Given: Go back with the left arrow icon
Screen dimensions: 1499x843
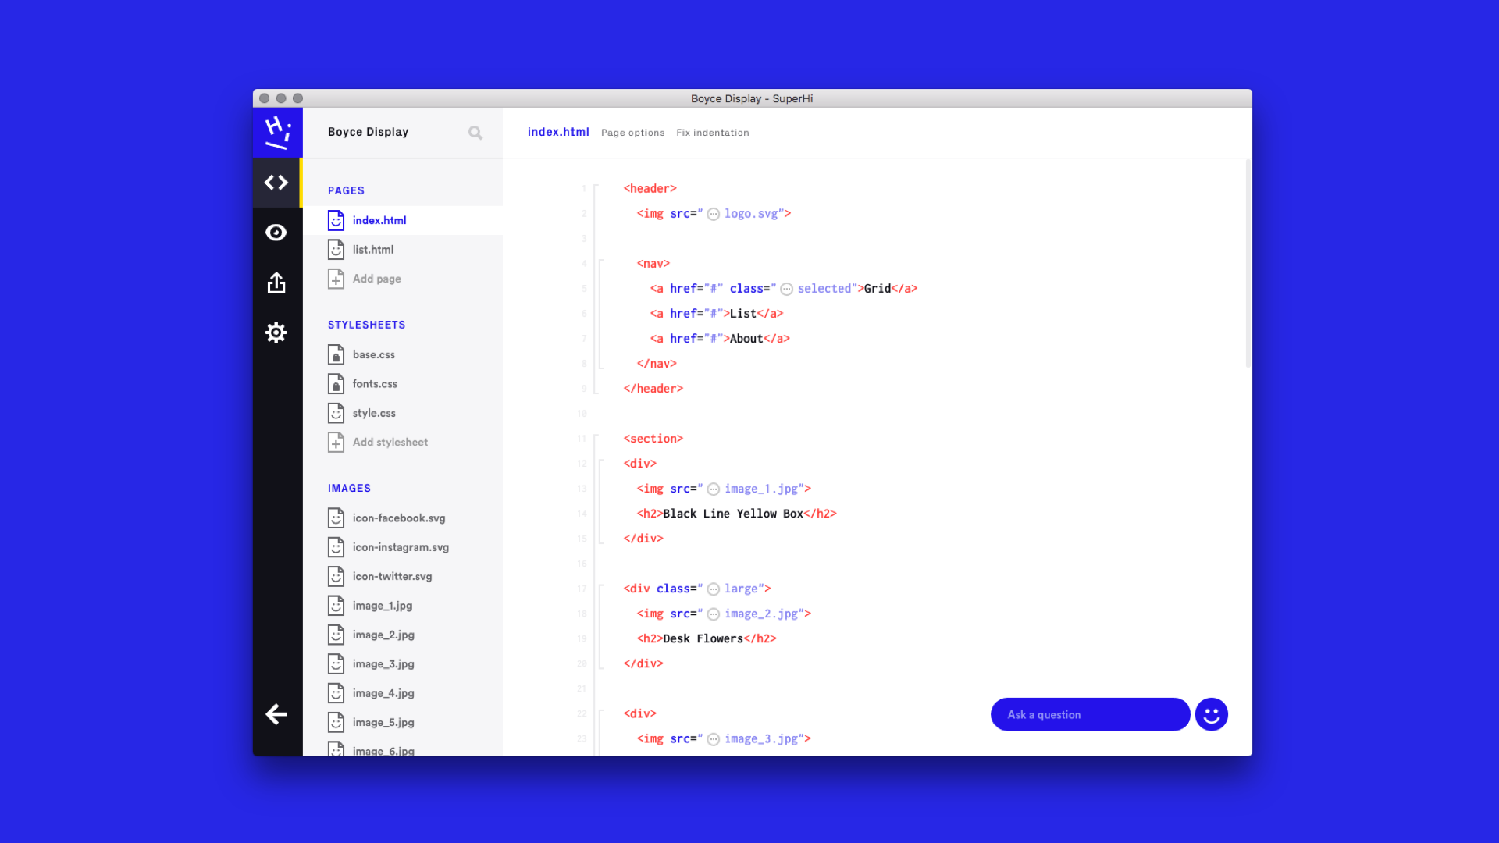Looking at the screenshot, I should (276, 714).
